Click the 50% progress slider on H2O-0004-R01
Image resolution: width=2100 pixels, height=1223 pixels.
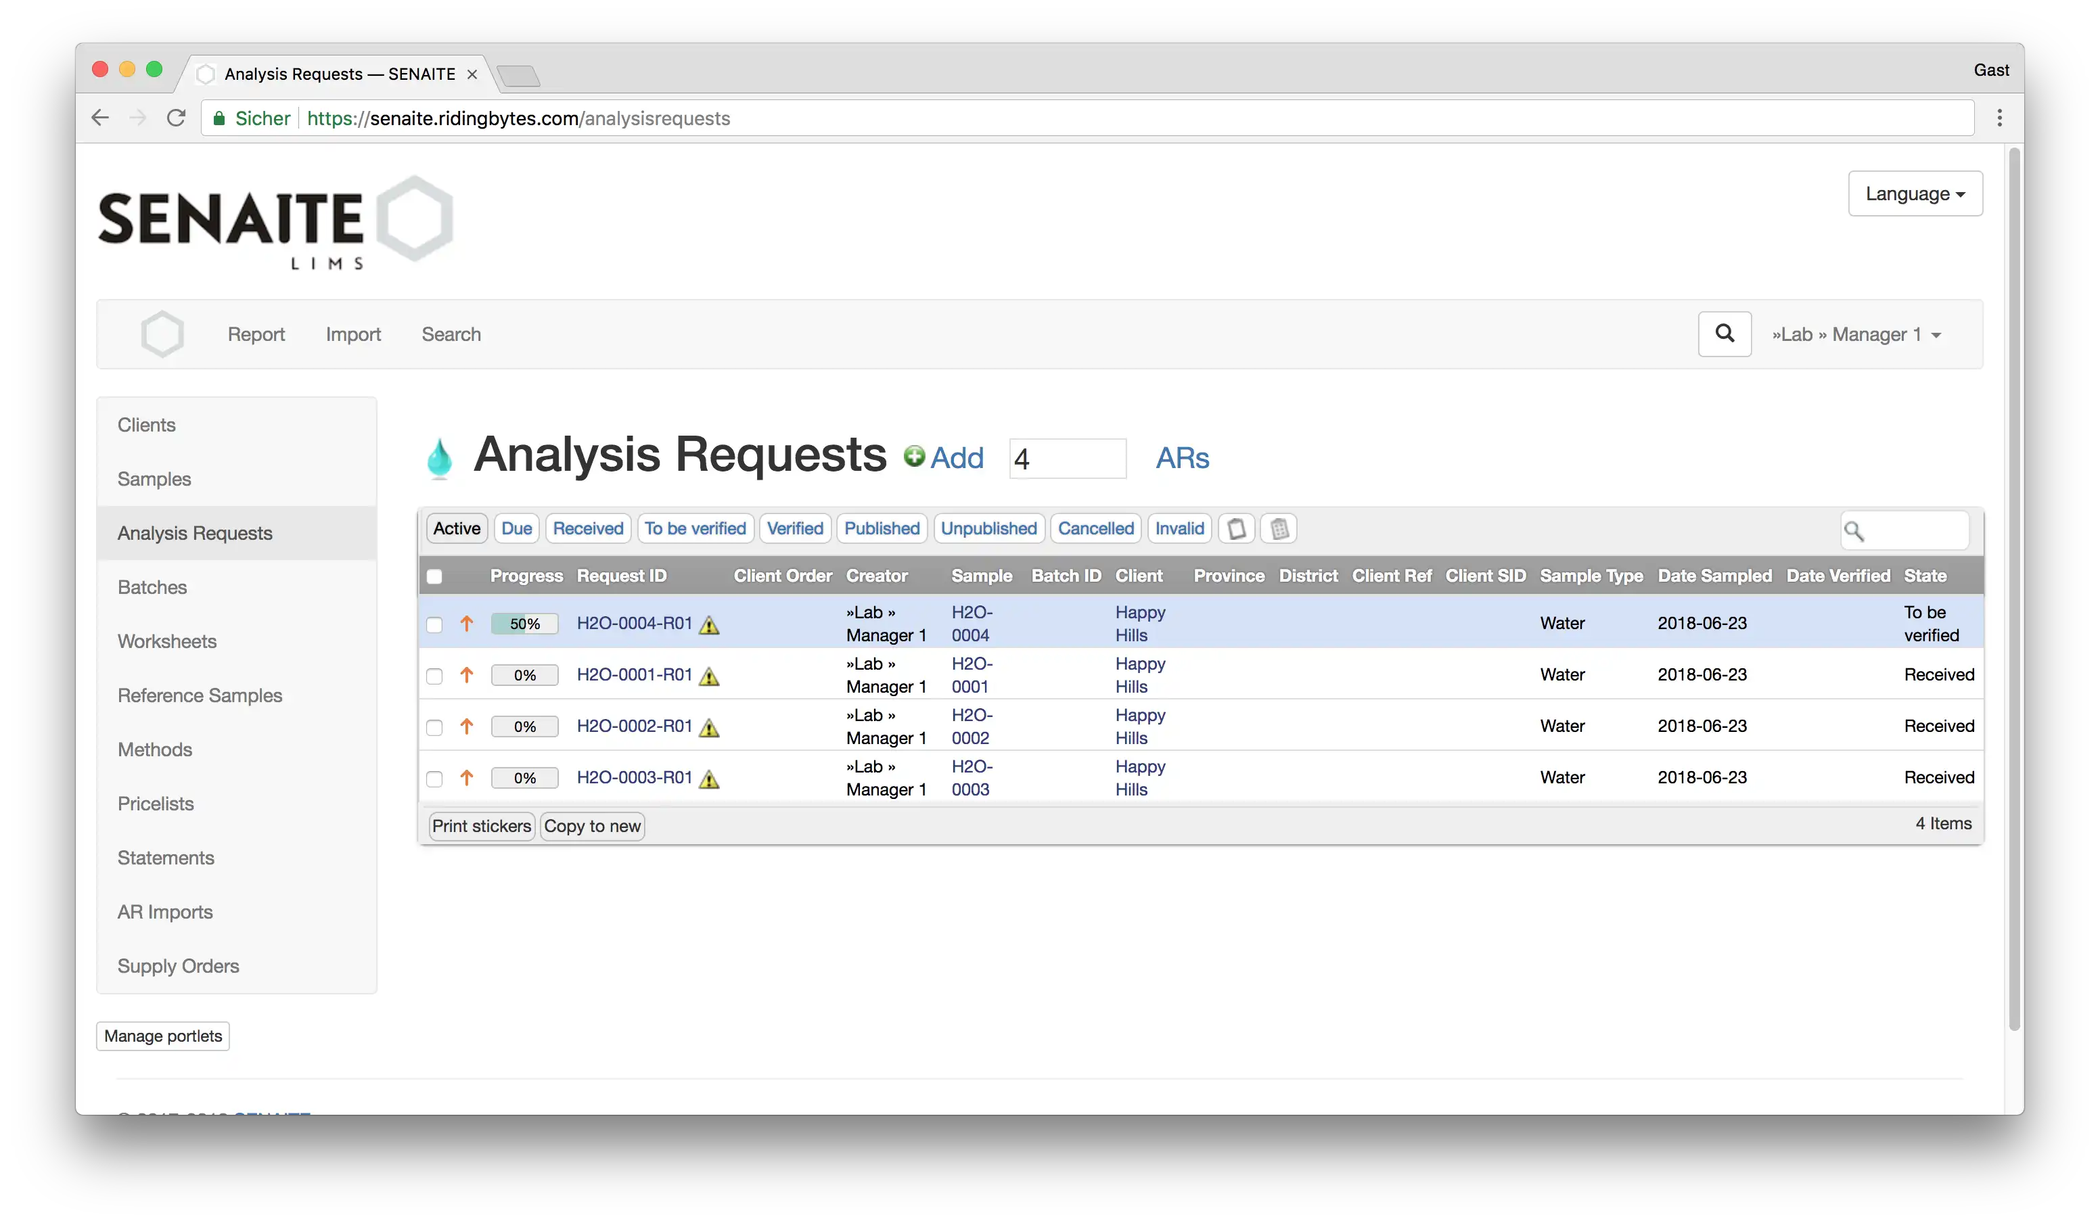tap(524, 623)
